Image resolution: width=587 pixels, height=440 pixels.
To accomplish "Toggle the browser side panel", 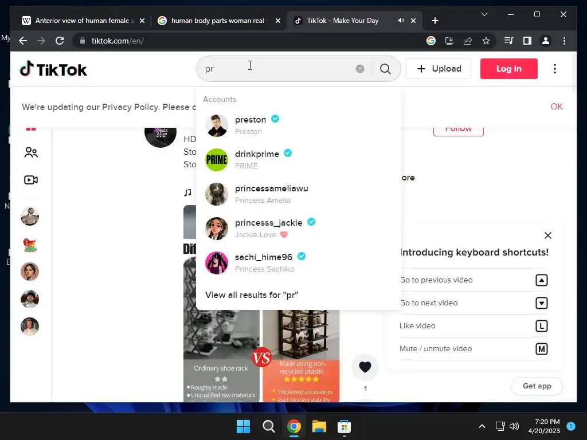I will pos(527,41).
